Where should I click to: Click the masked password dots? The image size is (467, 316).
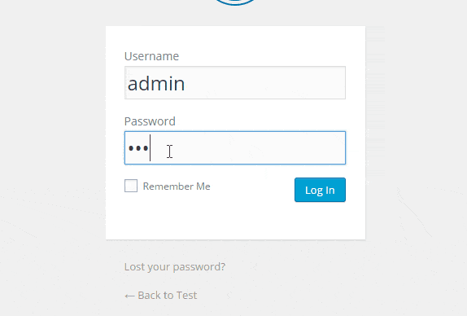(x=138, y=148)
